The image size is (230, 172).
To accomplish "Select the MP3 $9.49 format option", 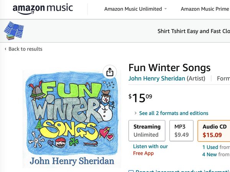I will (181, 131).
